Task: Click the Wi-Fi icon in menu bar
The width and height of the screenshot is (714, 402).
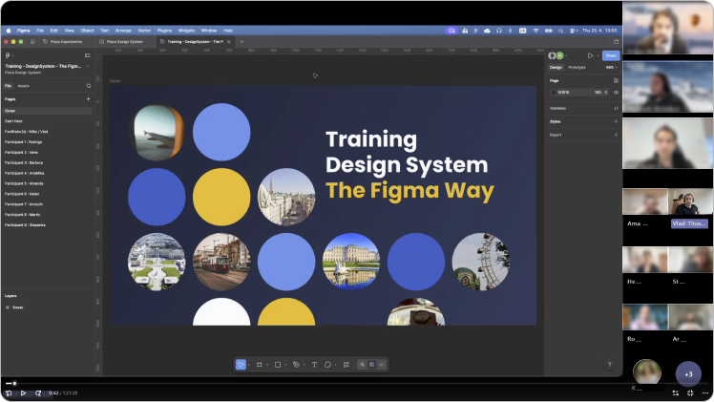Action: coord(535,31)
